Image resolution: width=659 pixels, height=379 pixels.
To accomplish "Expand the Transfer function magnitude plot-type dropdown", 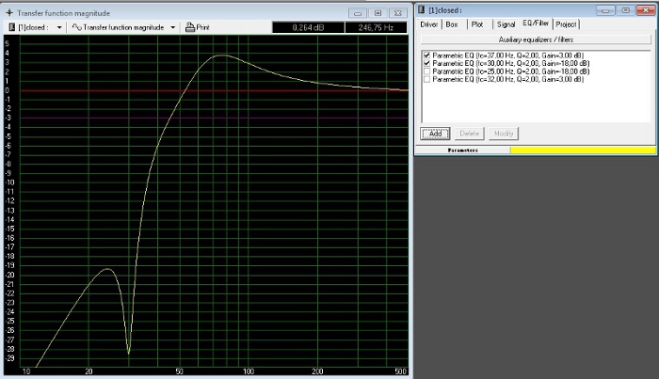I will 174,27.
